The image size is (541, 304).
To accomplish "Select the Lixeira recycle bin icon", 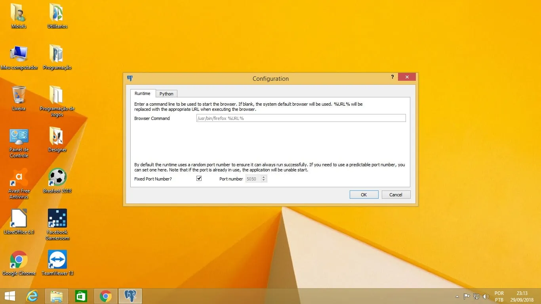I will [19, 98].
